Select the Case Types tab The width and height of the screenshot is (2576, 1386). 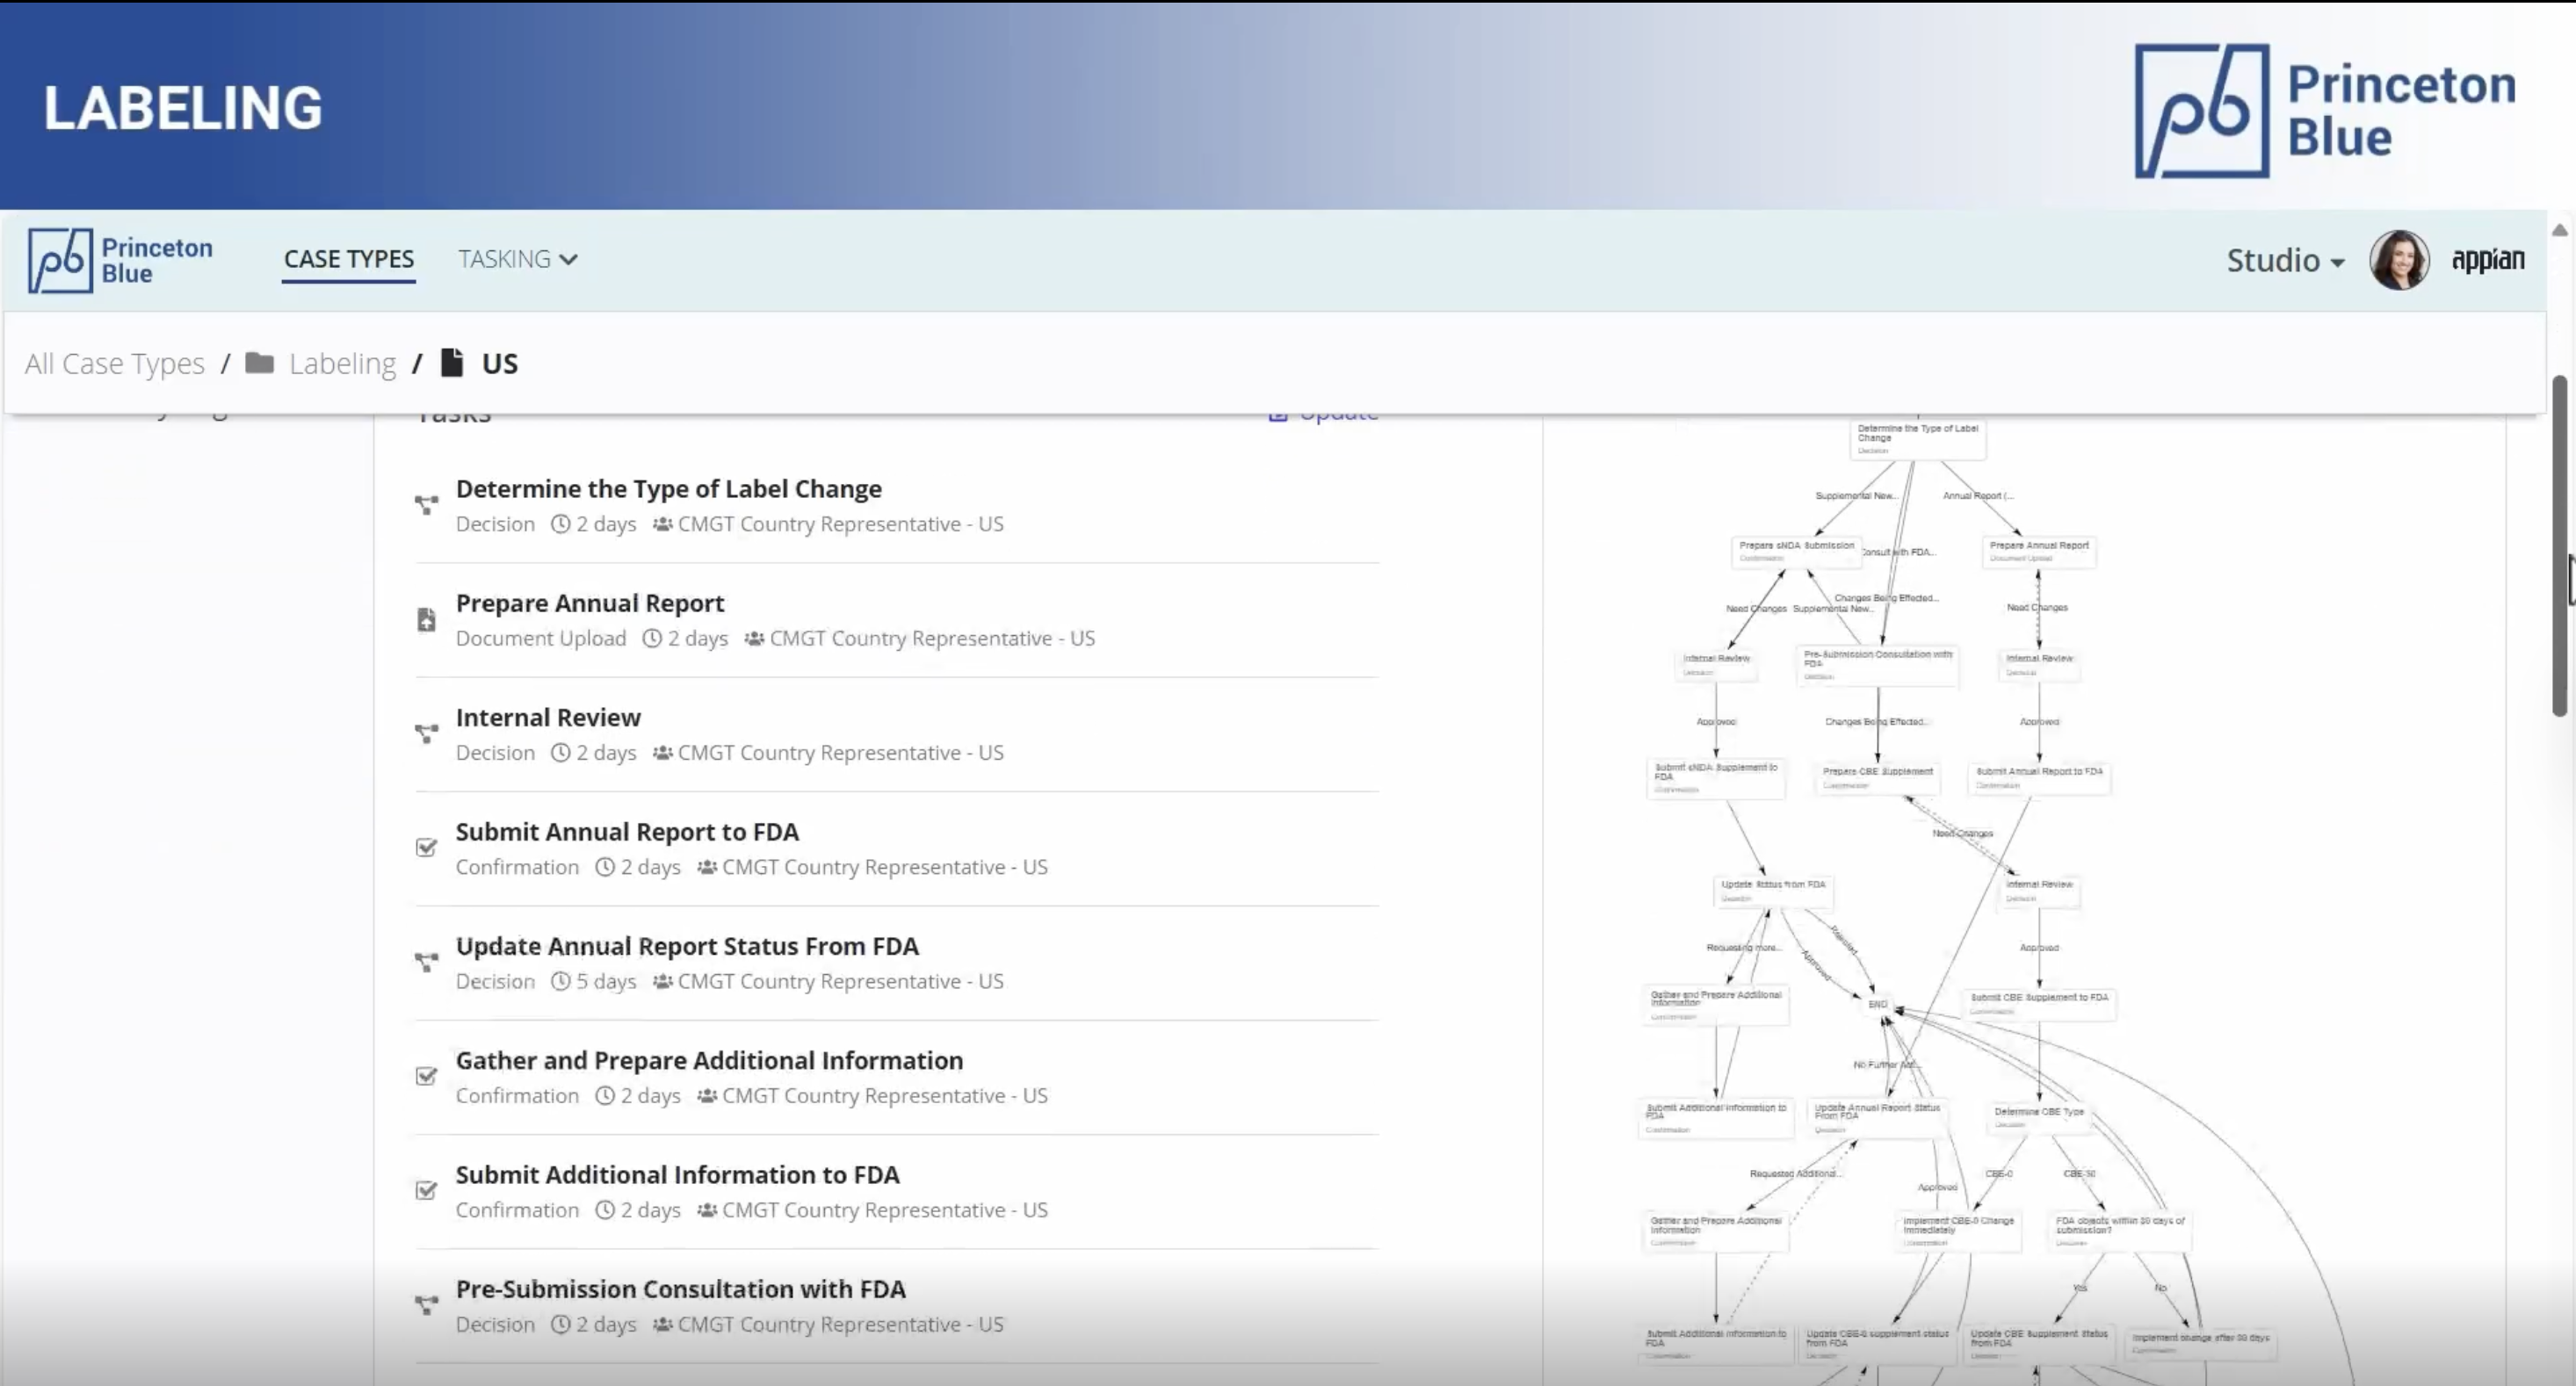tap(348, 259)
